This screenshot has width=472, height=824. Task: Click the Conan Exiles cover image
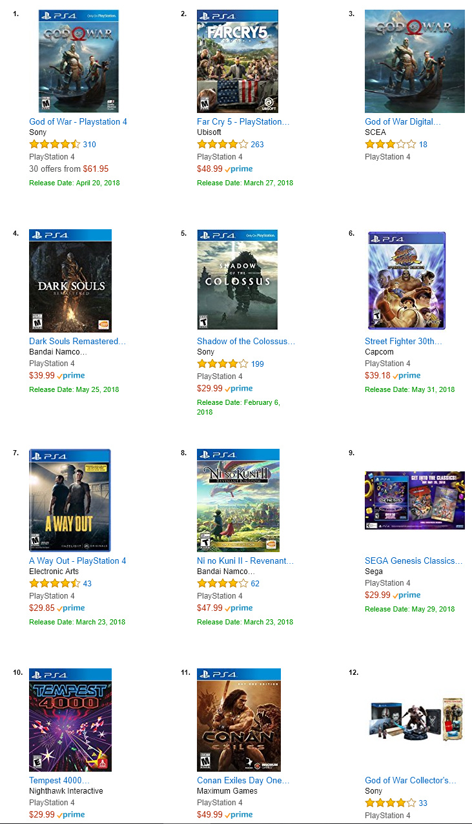pos(239,720)
